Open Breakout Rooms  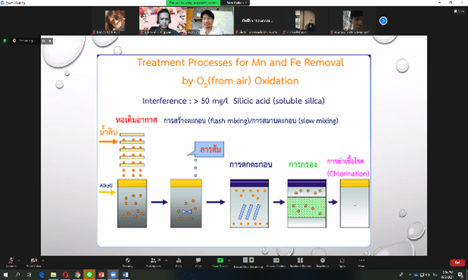tap(300, 262)
